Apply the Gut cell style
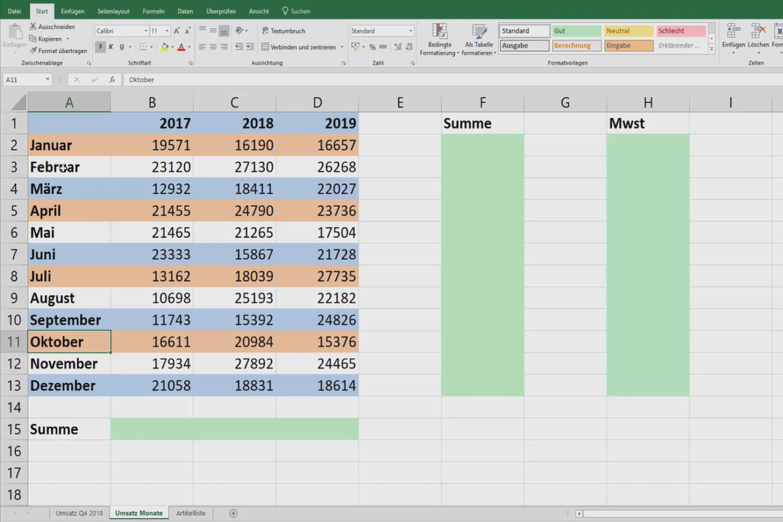This screenshot has width=783, height=522. (x=576, y=30)
